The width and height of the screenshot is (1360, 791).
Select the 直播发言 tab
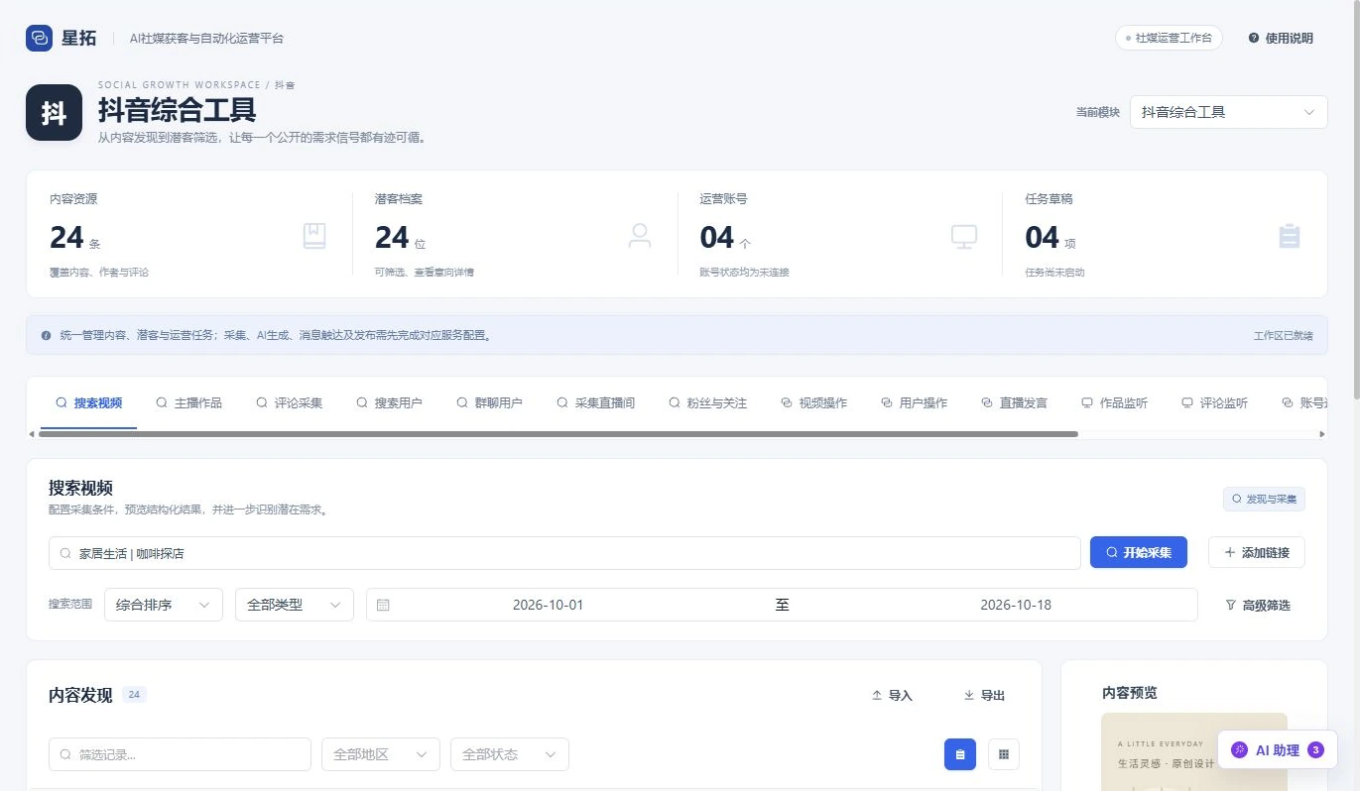point(1015,402)
